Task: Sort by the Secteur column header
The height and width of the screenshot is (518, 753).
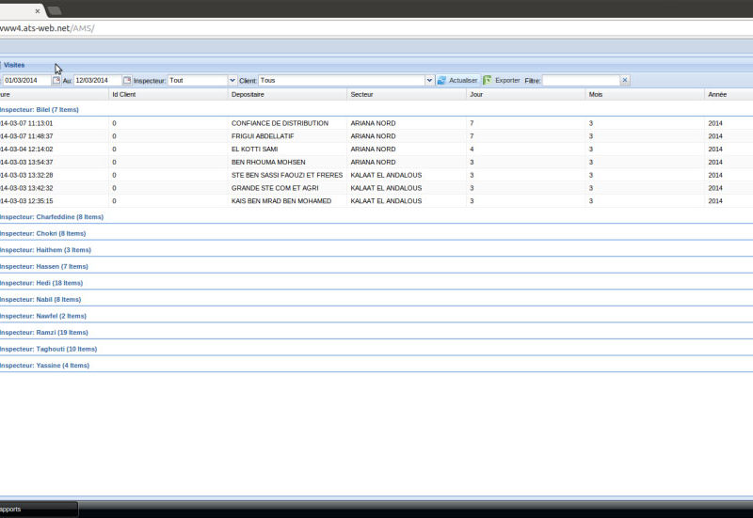Action: pyautogui.click(x=361, y=95)
